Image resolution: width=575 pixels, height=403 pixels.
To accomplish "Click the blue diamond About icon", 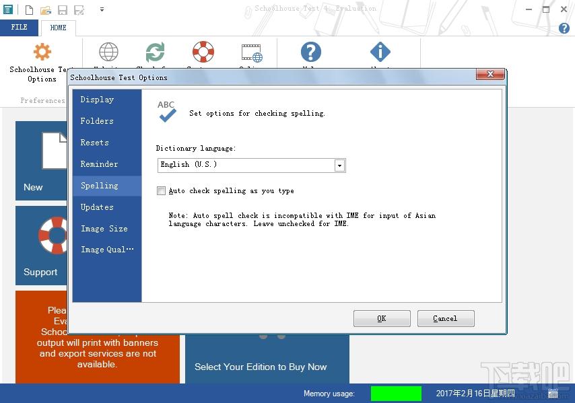I will coord(380,52).
